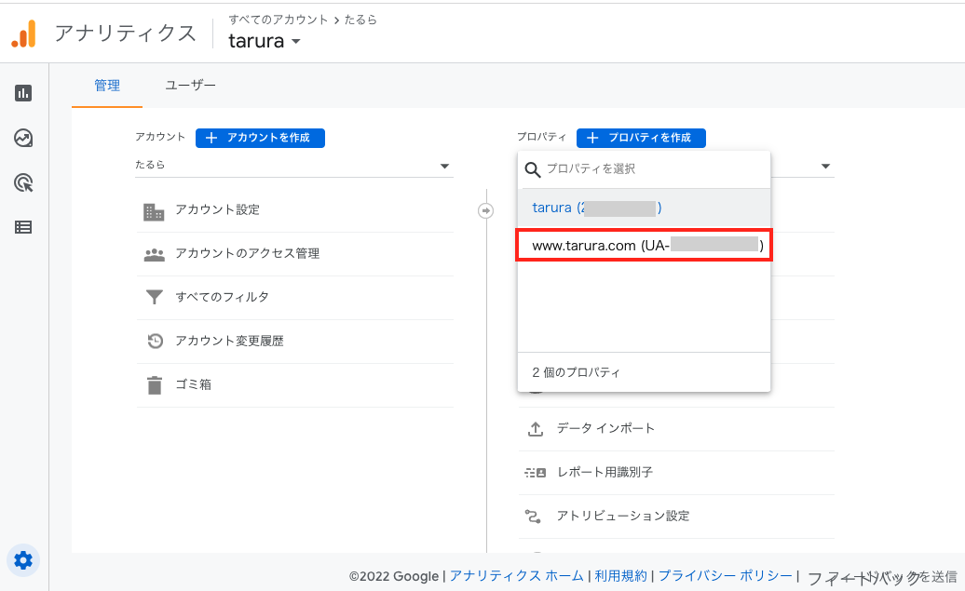Click the Admin gear icon
This screenshot has height=591, width=965.
click(23, 560)
